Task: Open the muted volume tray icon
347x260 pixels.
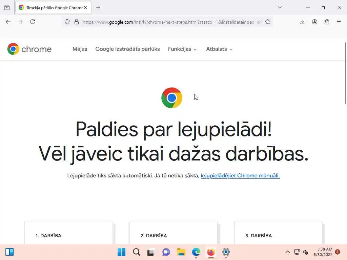Action: click(306, 252)
